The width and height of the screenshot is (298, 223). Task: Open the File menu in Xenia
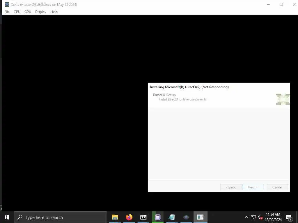click(7, 12)
